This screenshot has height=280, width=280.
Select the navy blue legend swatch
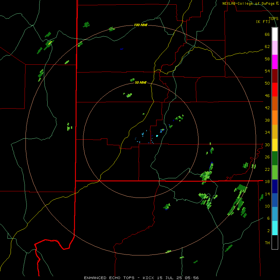[275, 186]
